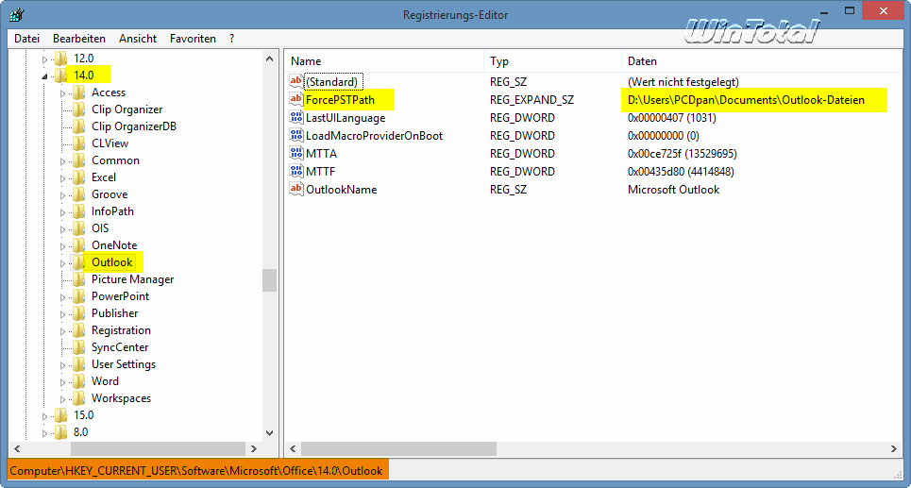Click the User Settings folder icon
This screenshot has height=488, width=911.
[x=78, y=364]
